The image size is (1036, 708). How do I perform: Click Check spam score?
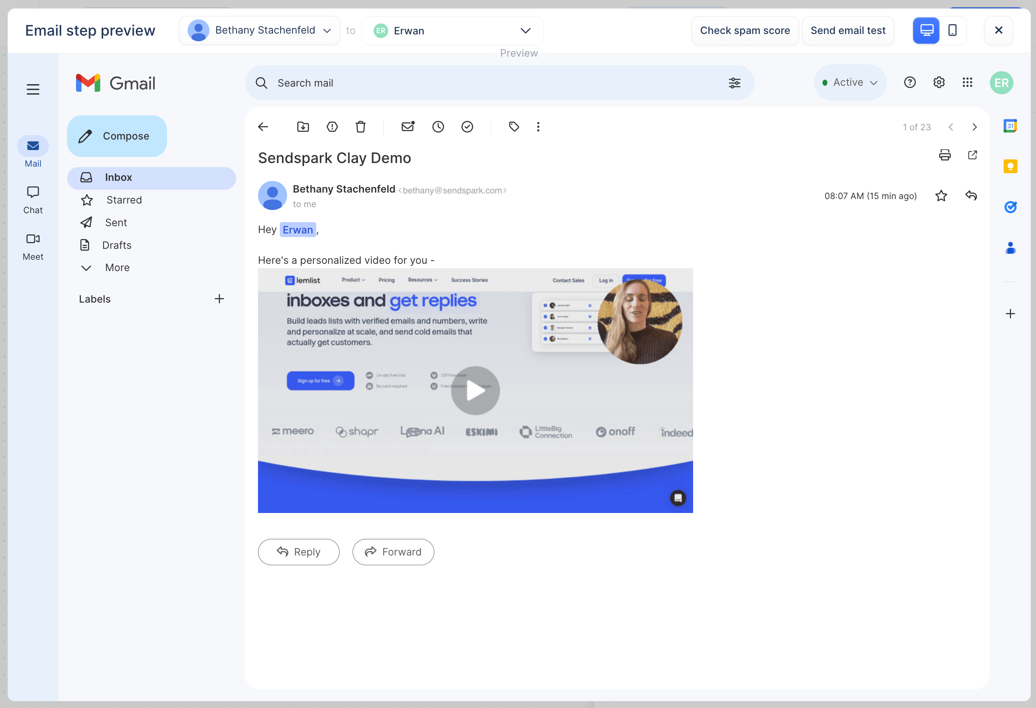coord(744,30)
